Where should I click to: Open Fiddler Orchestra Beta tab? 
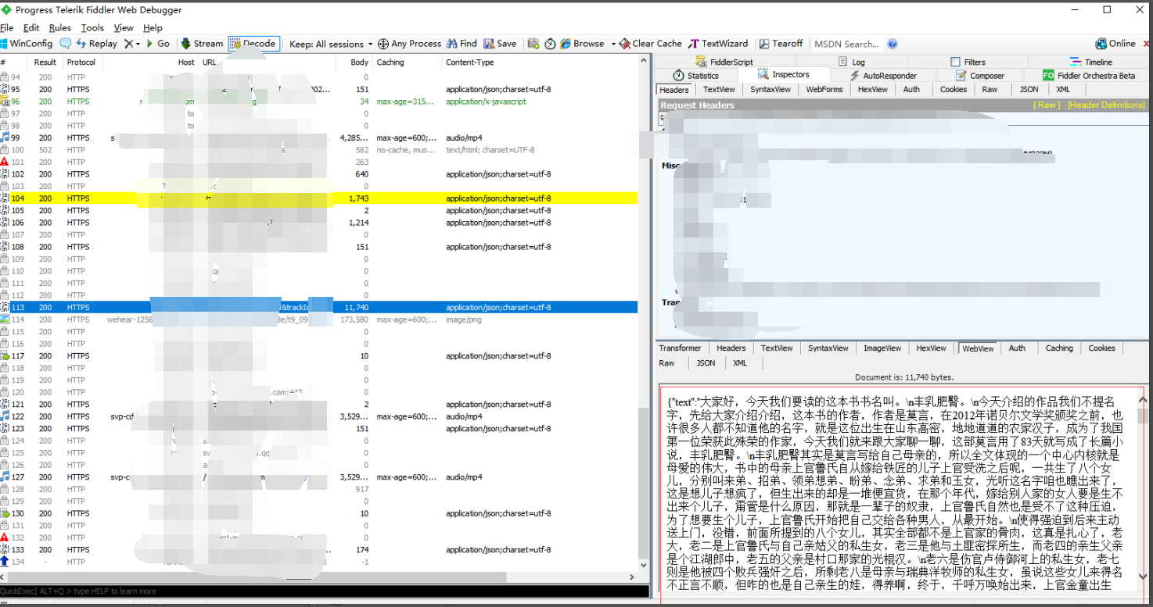(1089, 76)
